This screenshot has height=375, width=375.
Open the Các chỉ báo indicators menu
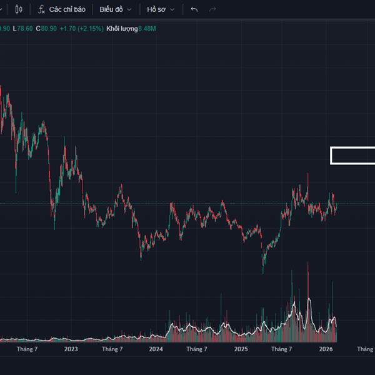tap(61, 9)
